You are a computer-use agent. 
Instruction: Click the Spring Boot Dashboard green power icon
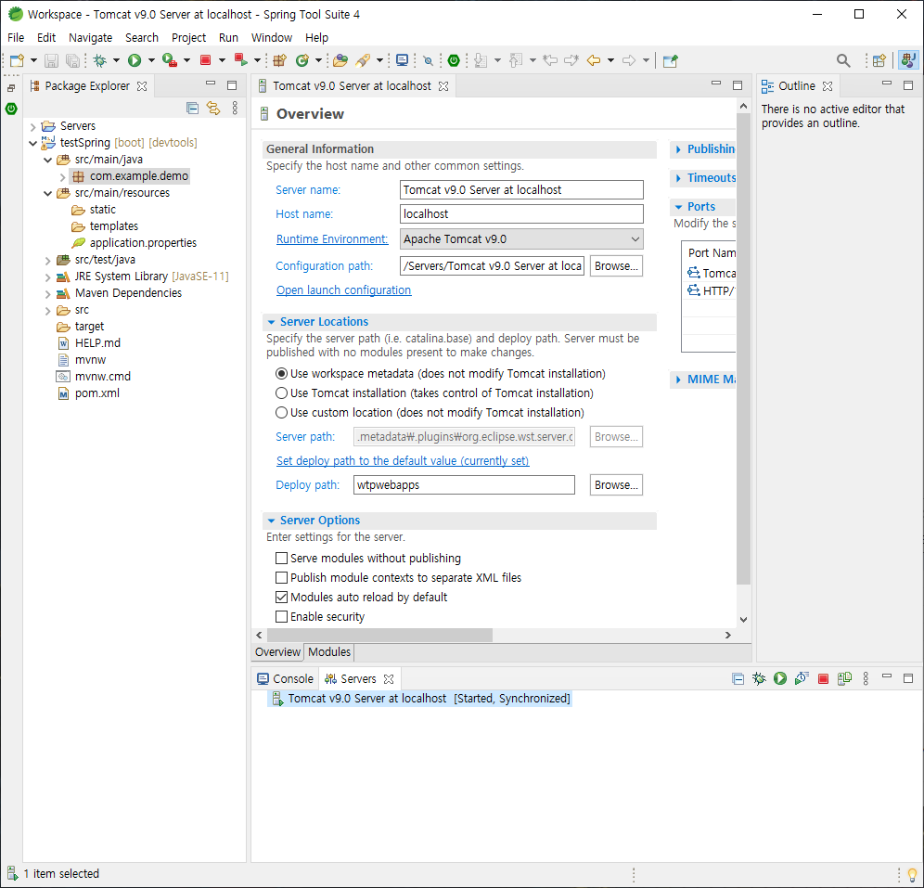point(454,60)
